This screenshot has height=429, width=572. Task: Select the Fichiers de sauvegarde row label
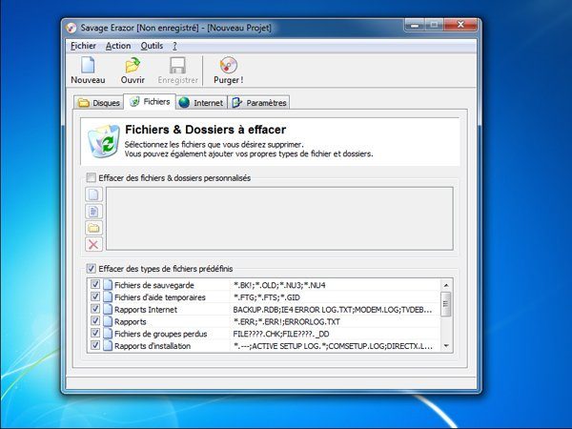click(154, 285)
